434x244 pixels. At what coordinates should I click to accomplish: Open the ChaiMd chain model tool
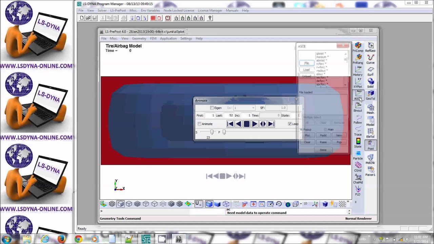[358, 179]
